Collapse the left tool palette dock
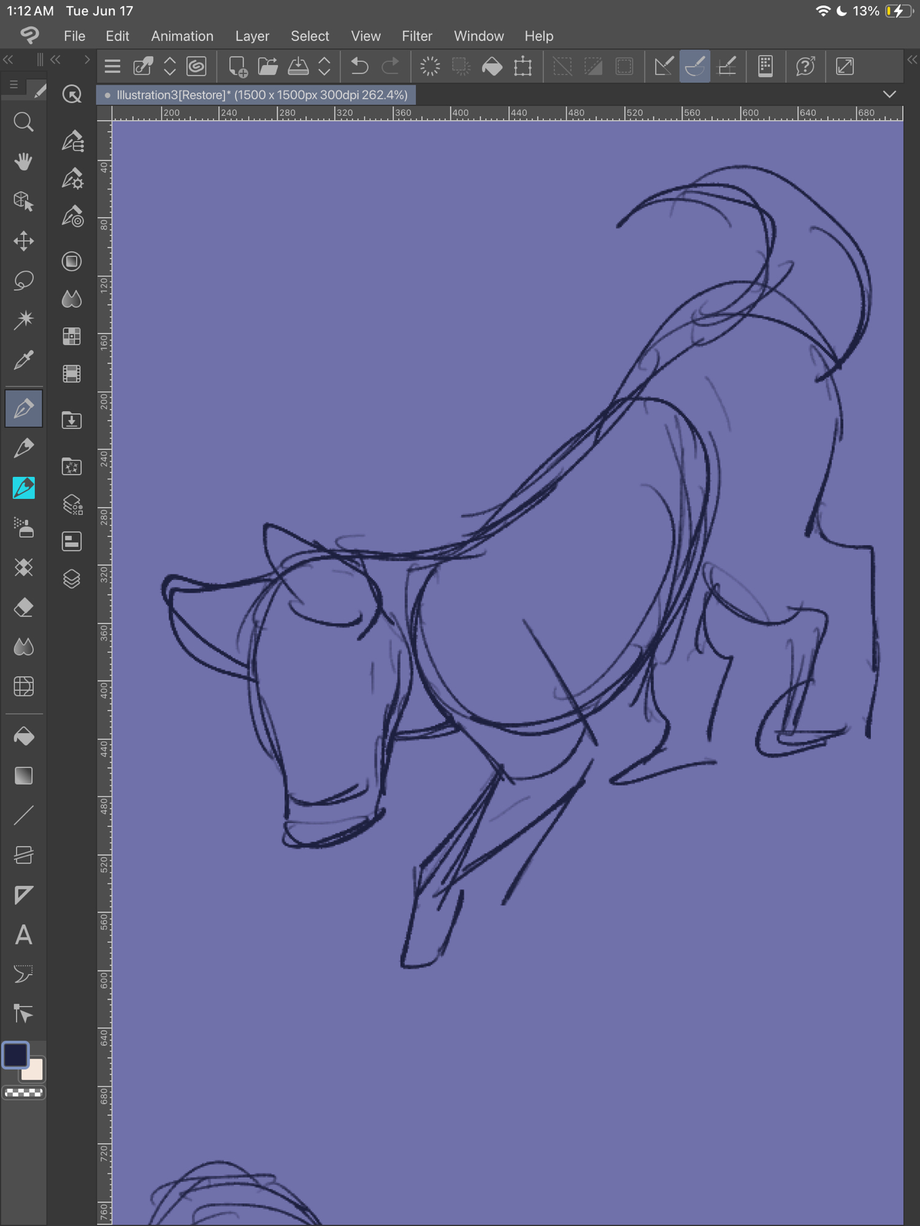 [8, 59]
